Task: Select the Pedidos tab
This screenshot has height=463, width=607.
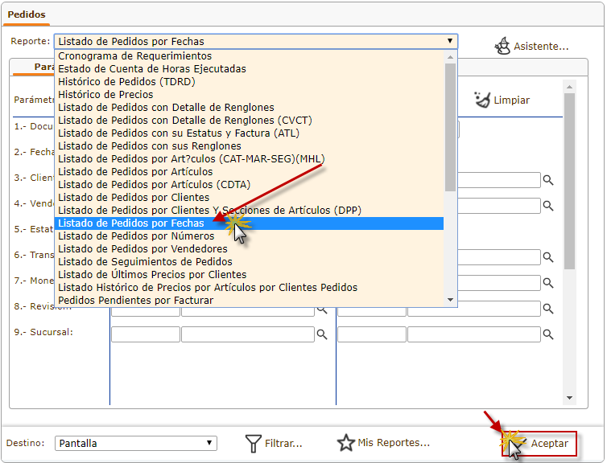Action: coord(27,14)
